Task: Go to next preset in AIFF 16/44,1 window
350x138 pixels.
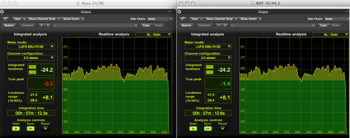Action: pos(225,25)
